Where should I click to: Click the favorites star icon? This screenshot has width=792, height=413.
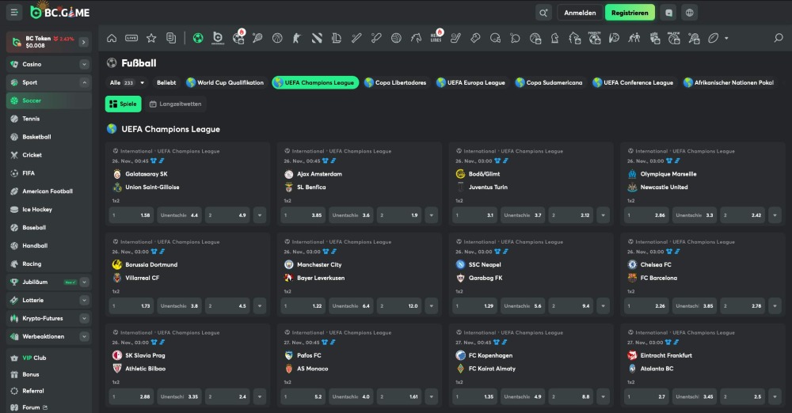[151, 38]
